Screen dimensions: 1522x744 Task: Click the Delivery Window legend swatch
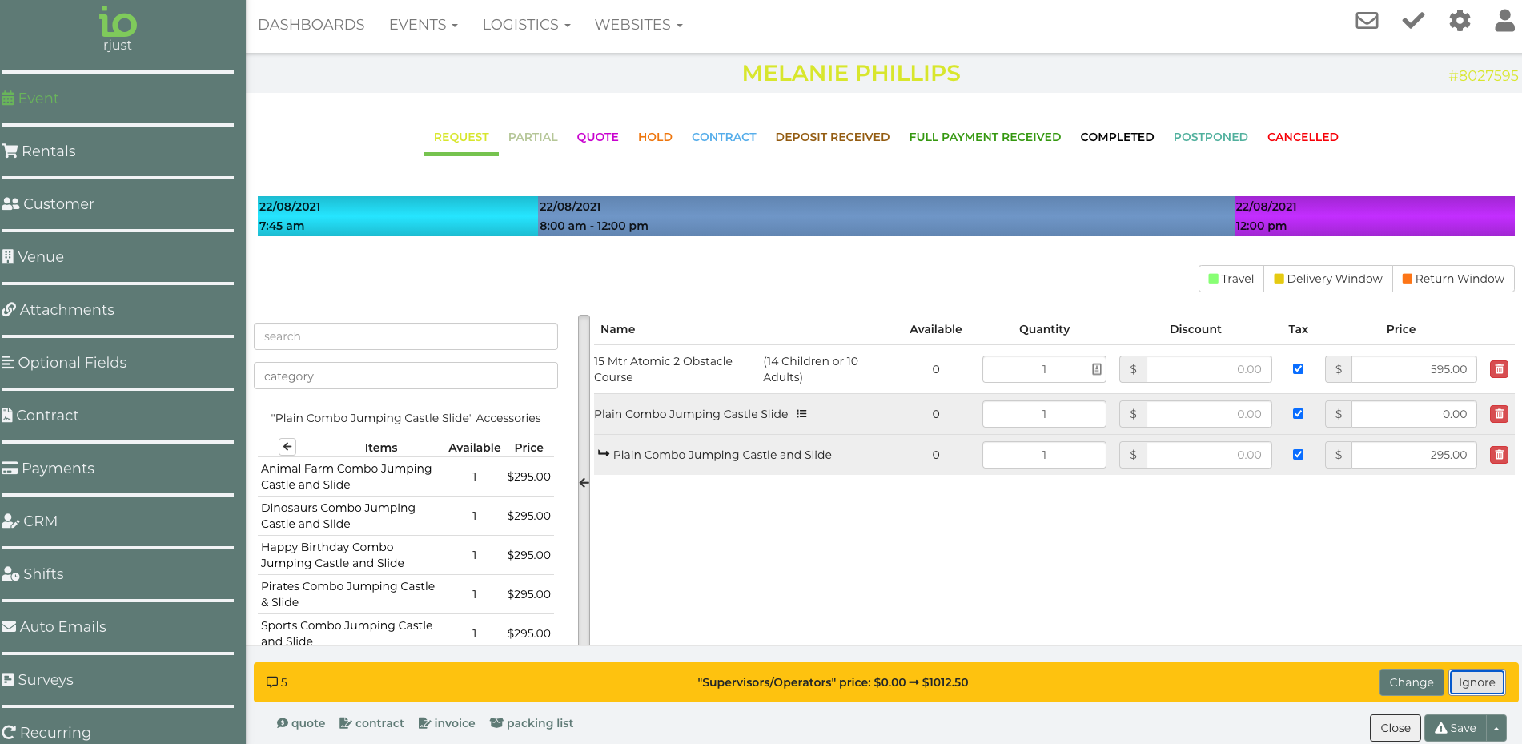[1279, 279]
